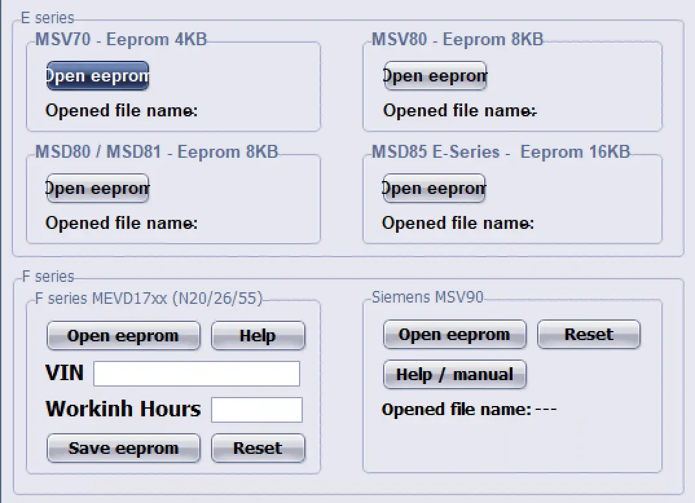Open eeprom for MSD85 E-Series 16KB
The height and width of the screenshot is (503, 695).
click(434, 188)
